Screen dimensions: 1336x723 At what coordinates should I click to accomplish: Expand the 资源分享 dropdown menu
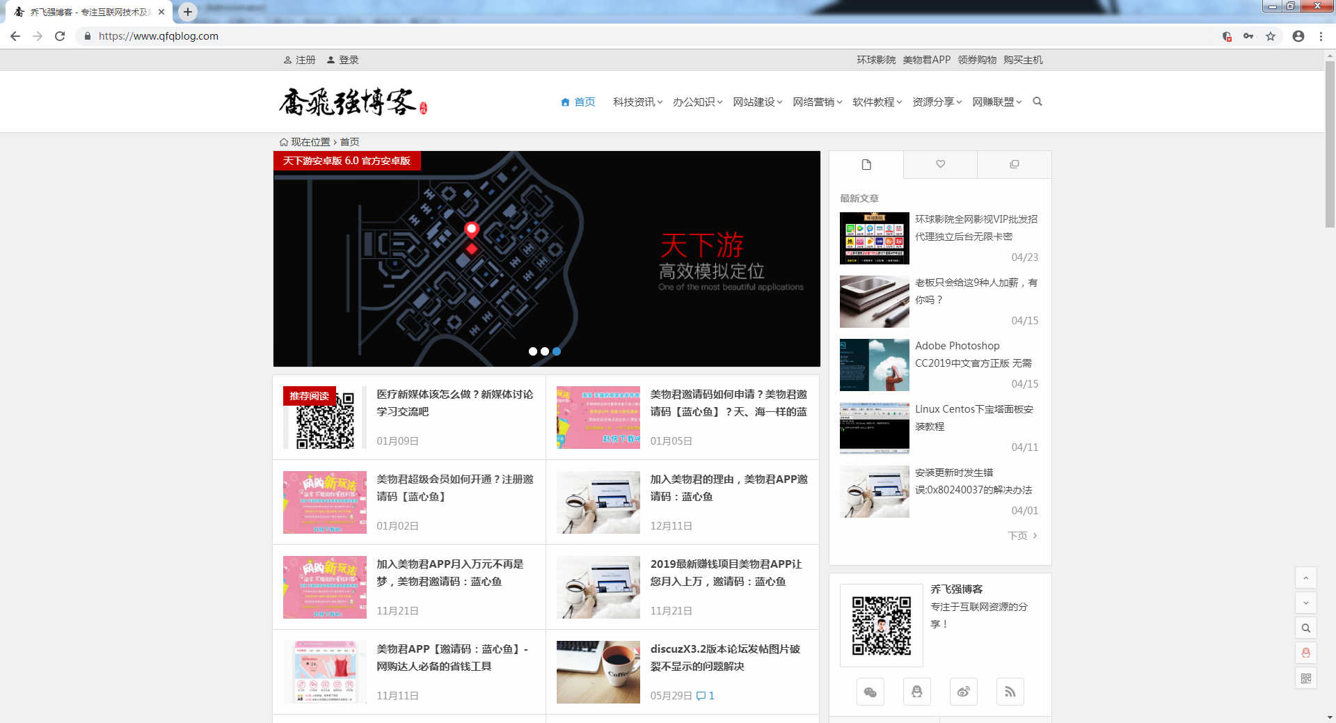coord(937,102)
